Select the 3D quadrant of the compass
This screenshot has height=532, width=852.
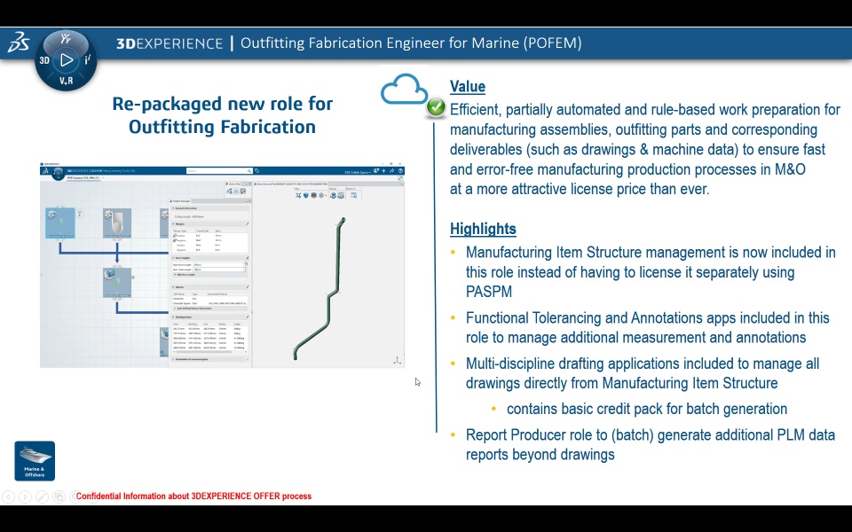(44, 60)
